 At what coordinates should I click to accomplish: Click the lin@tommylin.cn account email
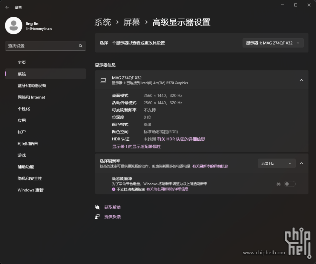click(39, 29)
